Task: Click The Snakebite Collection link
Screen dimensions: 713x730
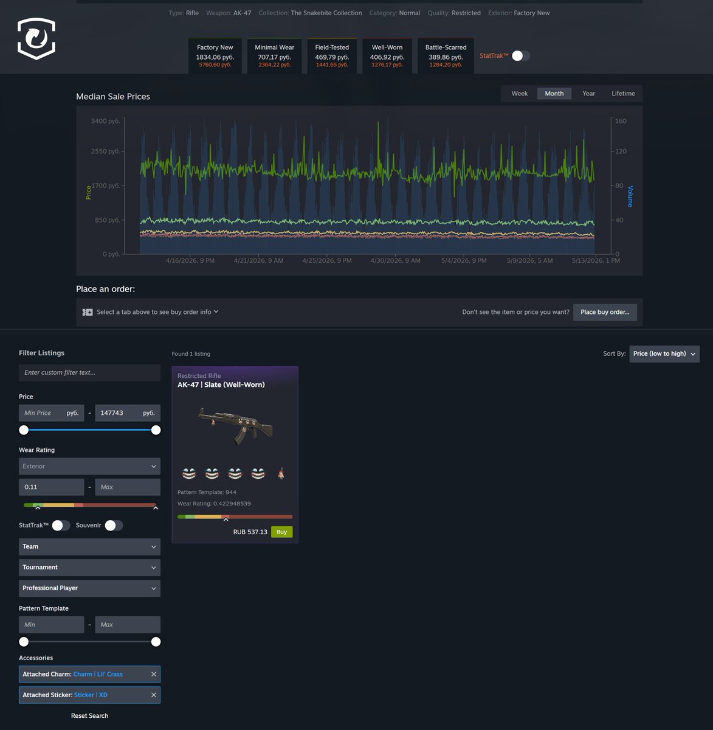Action: 326,13
